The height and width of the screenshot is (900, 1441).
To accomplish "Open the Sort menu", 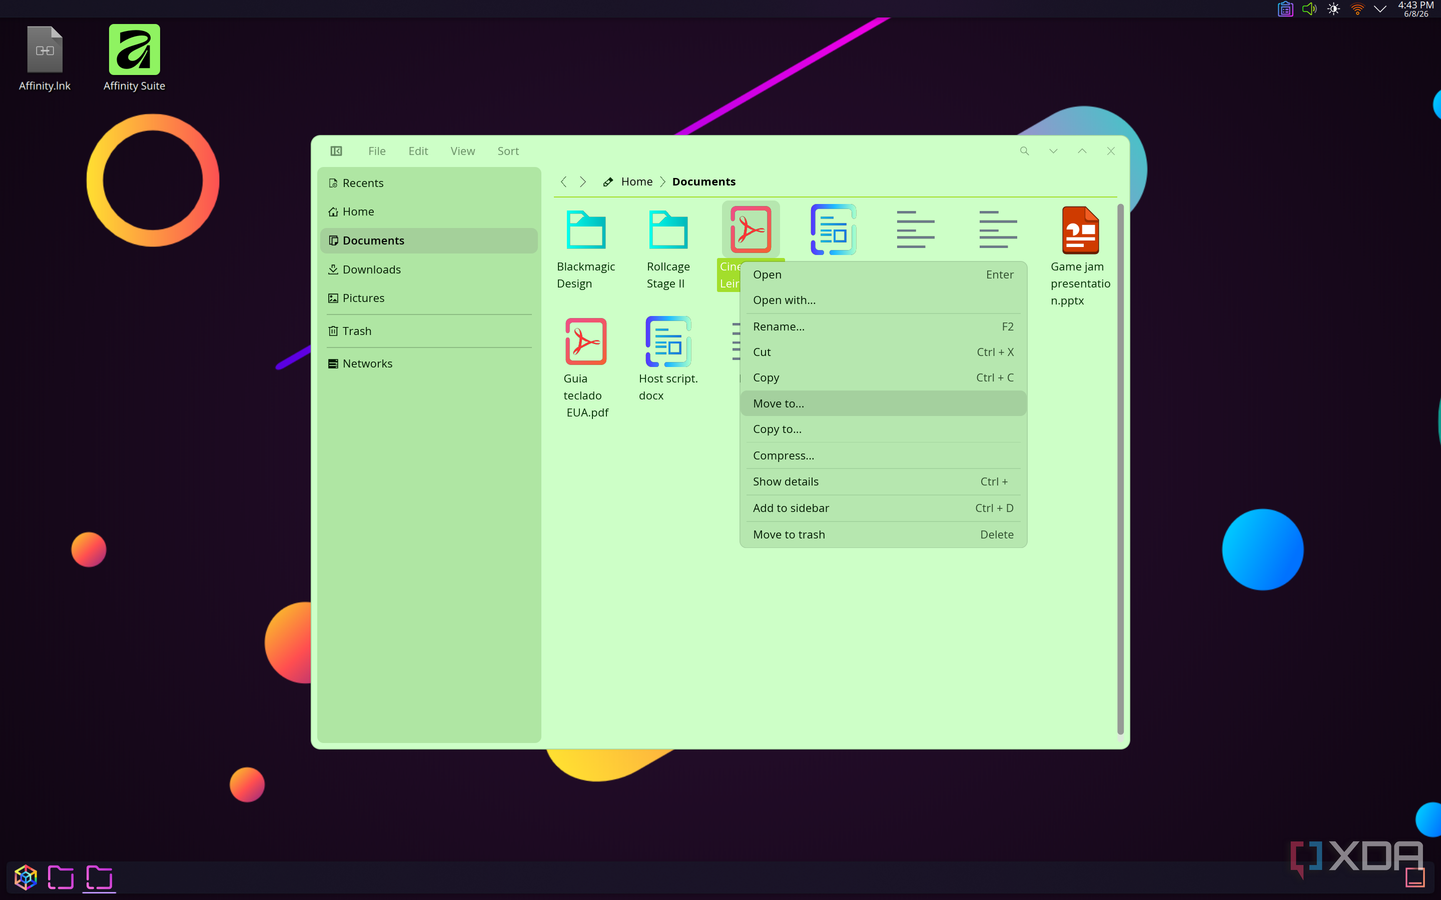I will coord(508,151).
